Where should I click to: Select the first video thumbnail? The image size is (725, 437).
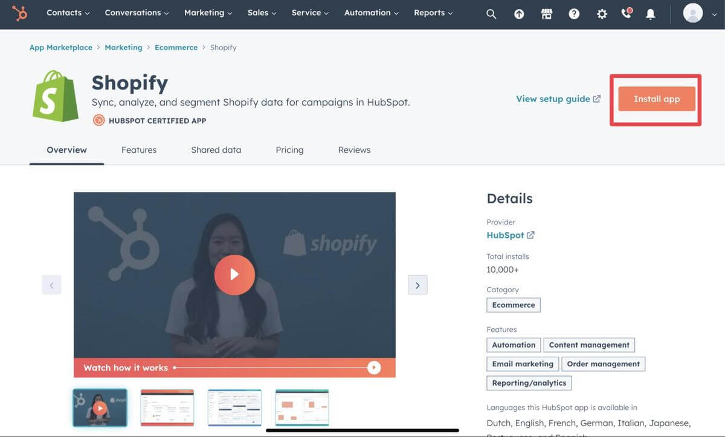[x=100, y=408]
